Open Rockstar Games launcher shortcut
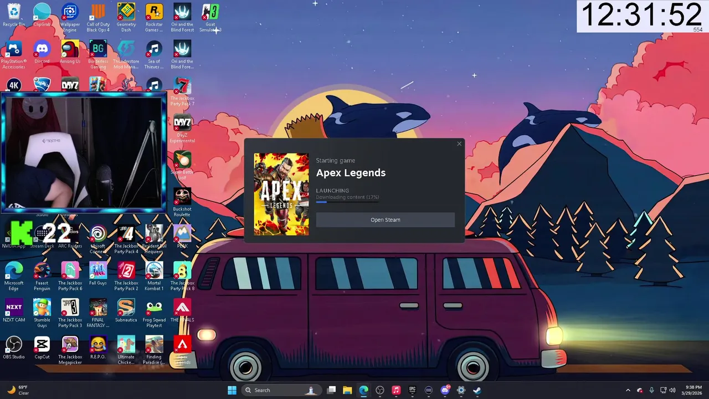Screen dimensions: 709x399 pyautogui.click(x=154, y=18)
